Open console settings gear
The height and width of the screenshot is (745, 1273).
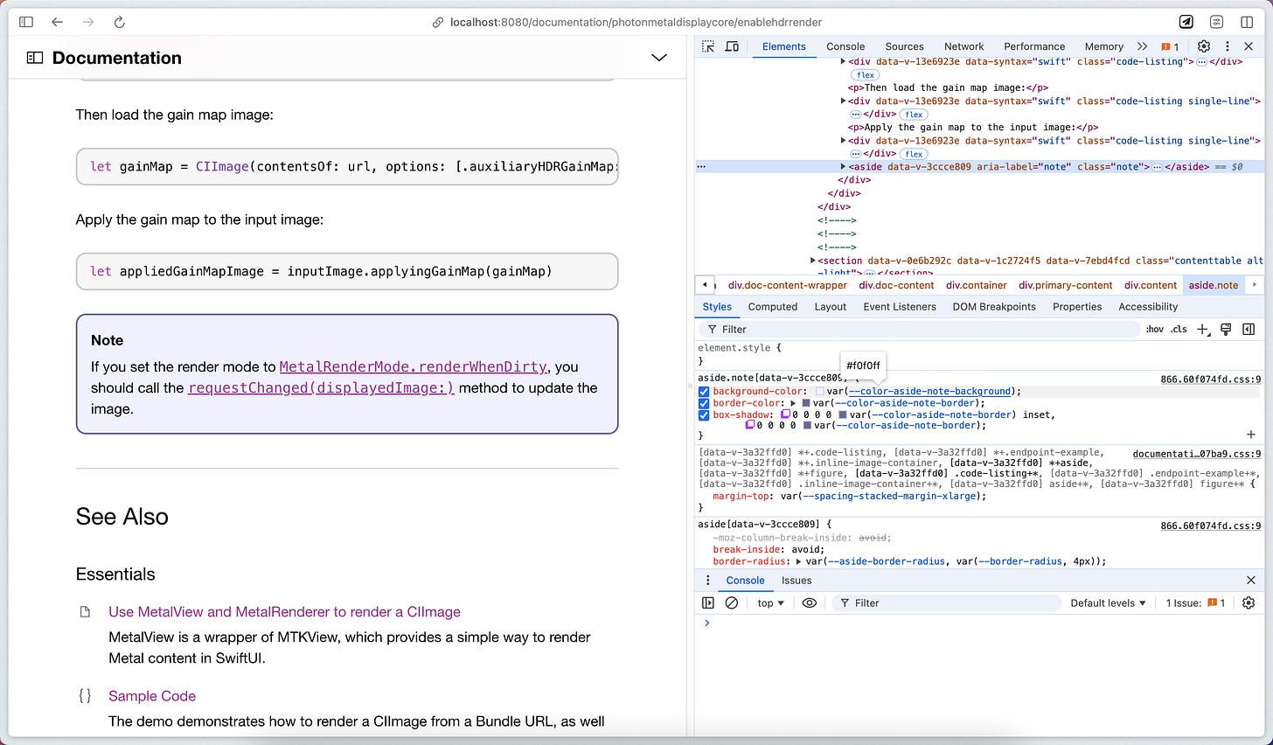click(1249, 603)
